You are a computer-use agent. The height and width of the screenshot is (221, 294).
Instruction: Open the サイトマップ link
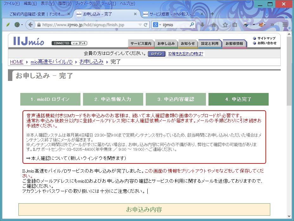266,38
